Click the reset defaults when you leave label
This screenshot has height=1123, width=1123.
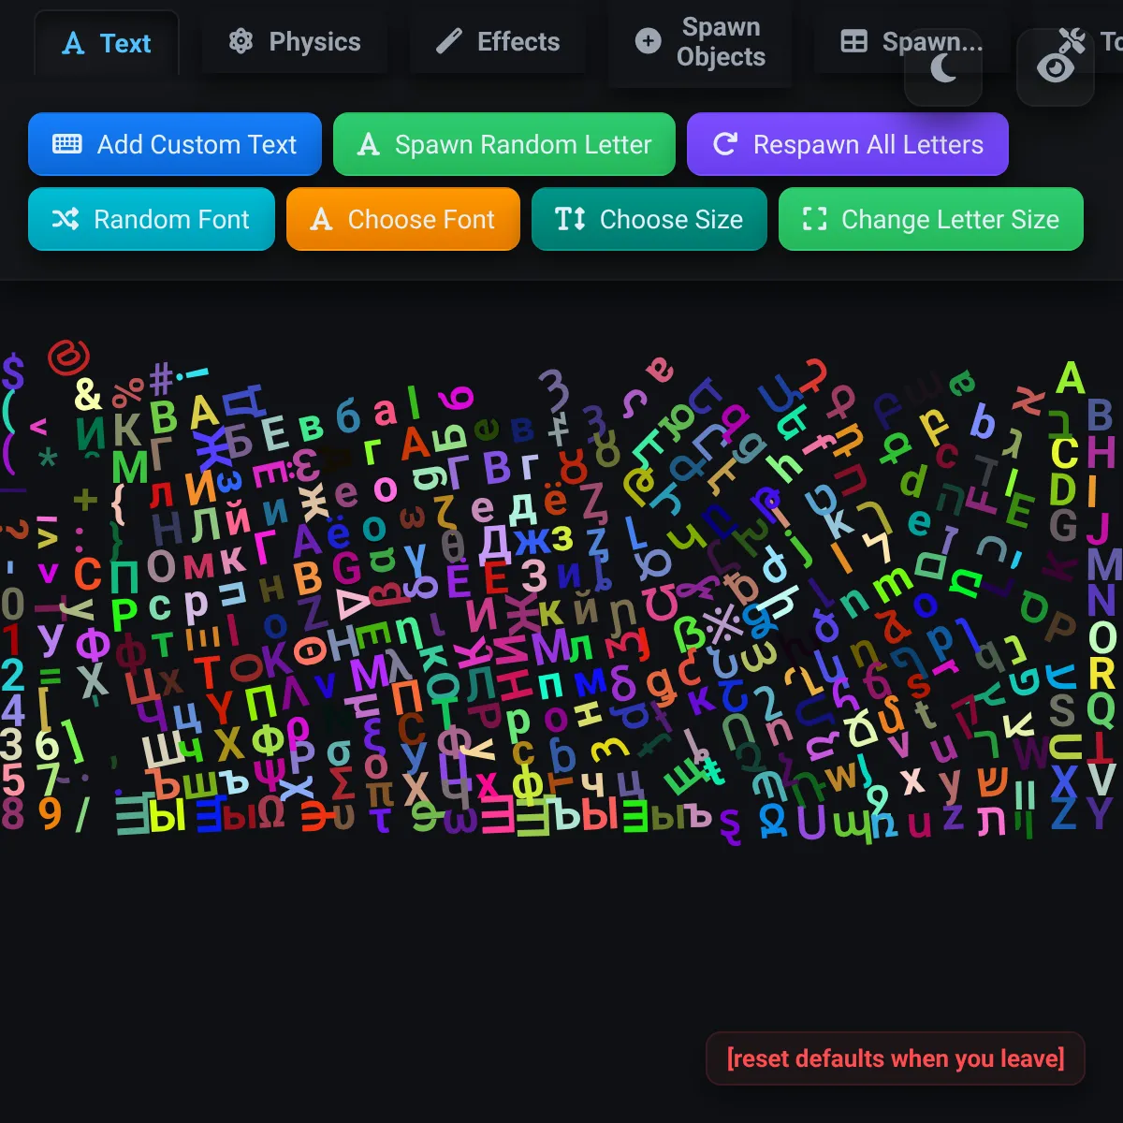(x=896, y=1058)
